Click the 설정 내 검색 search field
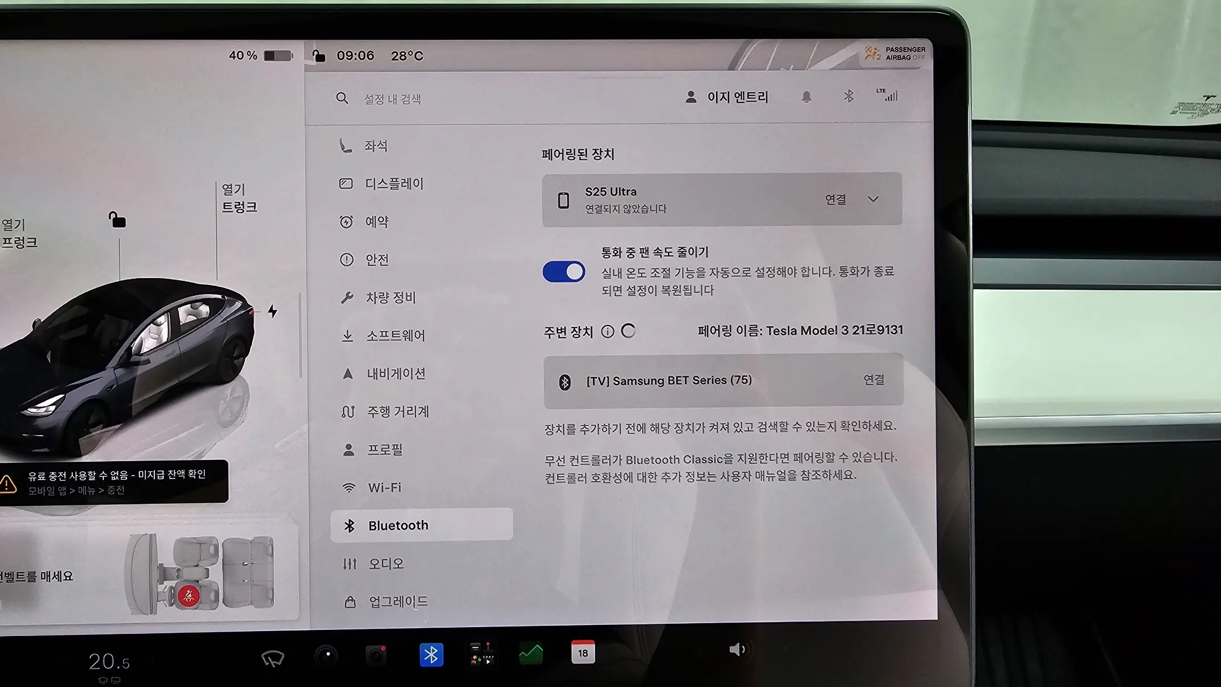Image resolution: width=1221 pixels, height=687 pixels. coord(392,99)
